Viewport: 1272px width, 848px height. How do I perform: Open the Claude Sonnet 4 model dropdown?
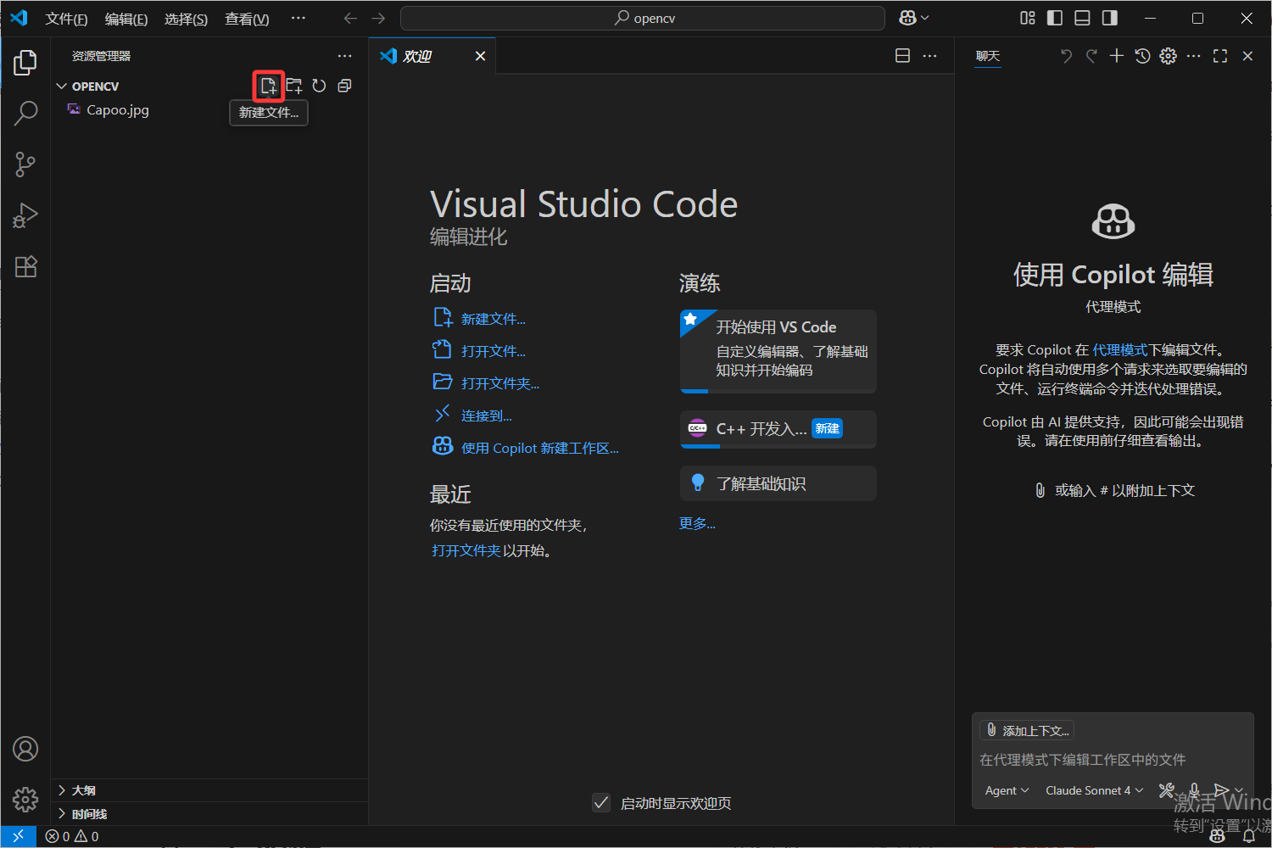1093,789
